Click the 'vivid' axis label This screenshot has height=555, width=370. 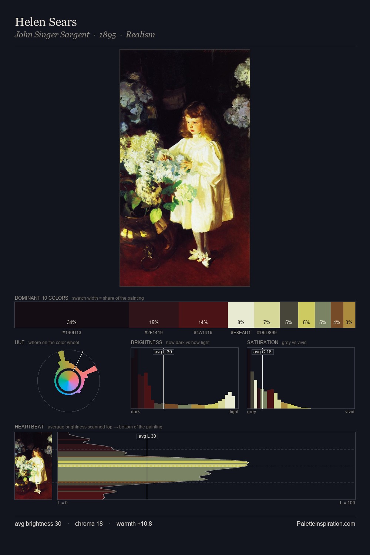coord(350,412)
